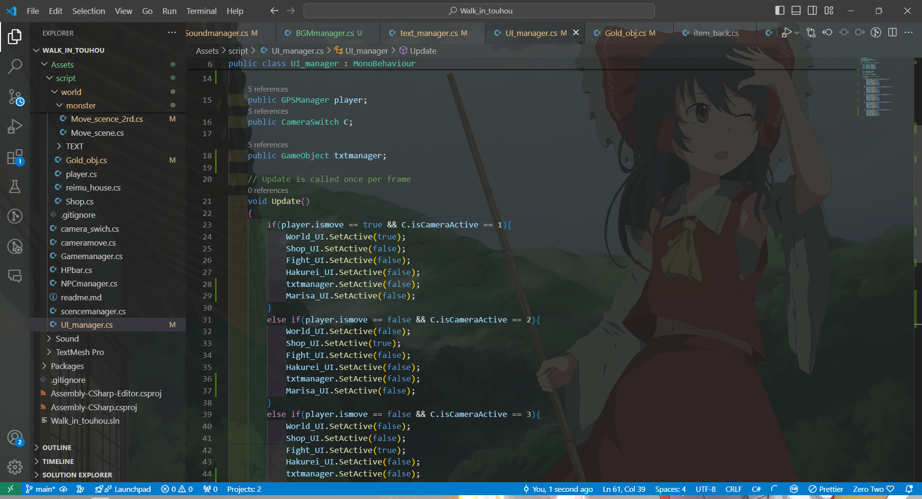922x499 pixels.
Task: Customize layout using the title bar icon
Action: pyautogui.click(x=829, y=11)
